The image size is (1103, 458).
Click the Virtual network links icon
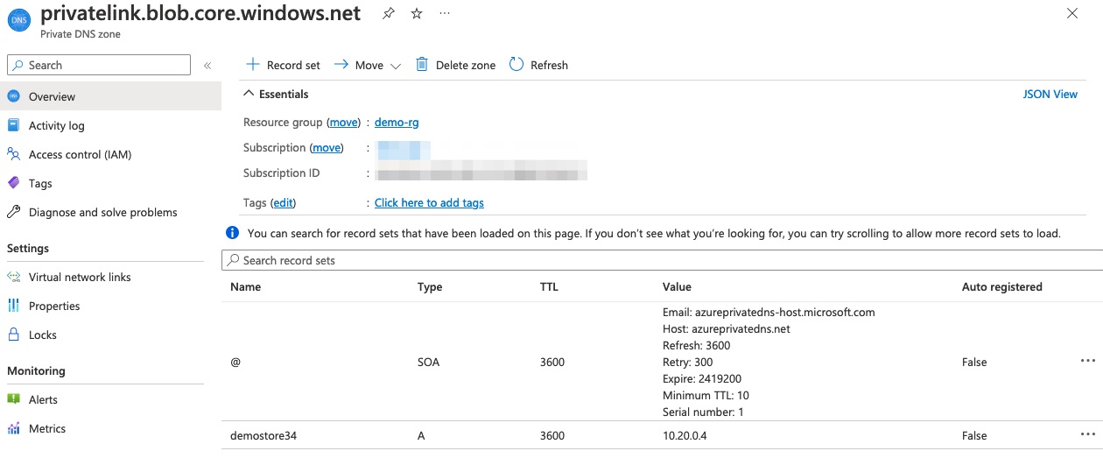[13, 277]
